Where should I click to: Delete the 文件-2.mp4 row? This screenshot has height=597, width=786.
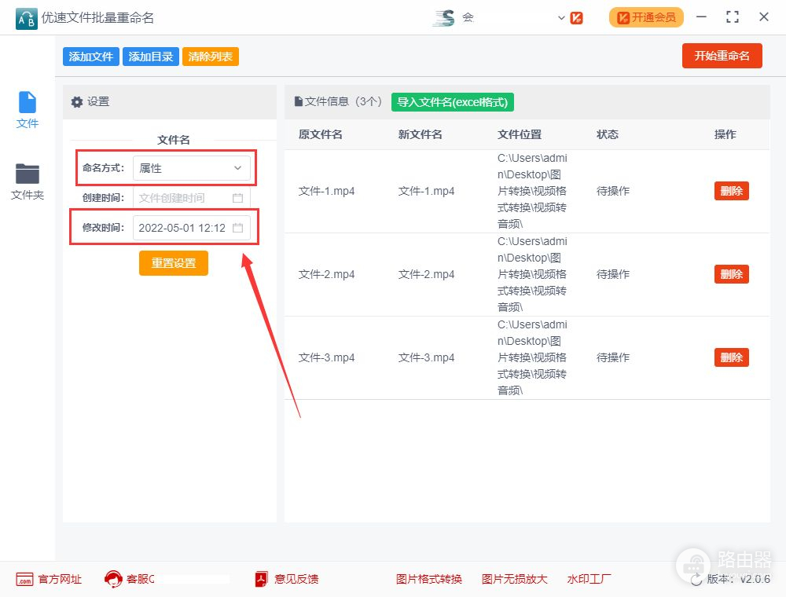[731, 274]
